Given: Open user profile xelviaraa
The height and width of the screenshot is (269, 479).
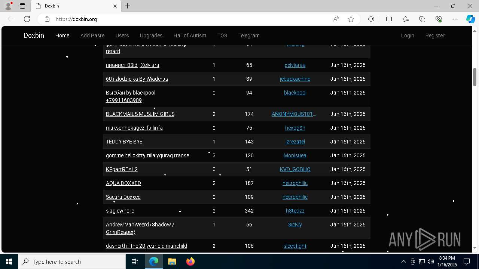Looking at the screenshot, I should click(x=295, y=65).
